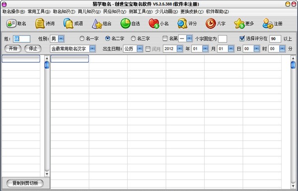Open the birth hour dropdown
298x191 pixels.
(x=257, y=49)
